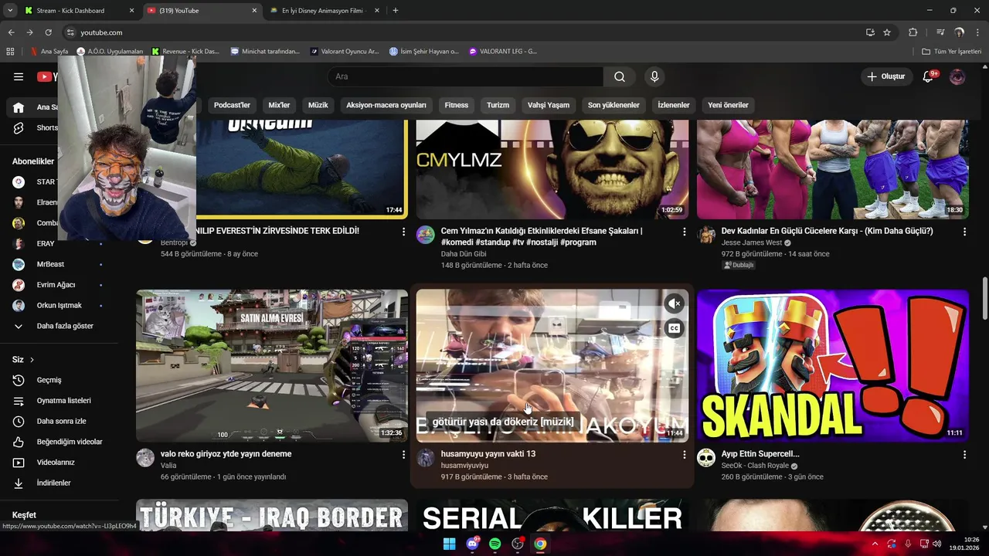Open options for Everest video
The width and height of the screenshot is (989, 556).
(403, 232)
